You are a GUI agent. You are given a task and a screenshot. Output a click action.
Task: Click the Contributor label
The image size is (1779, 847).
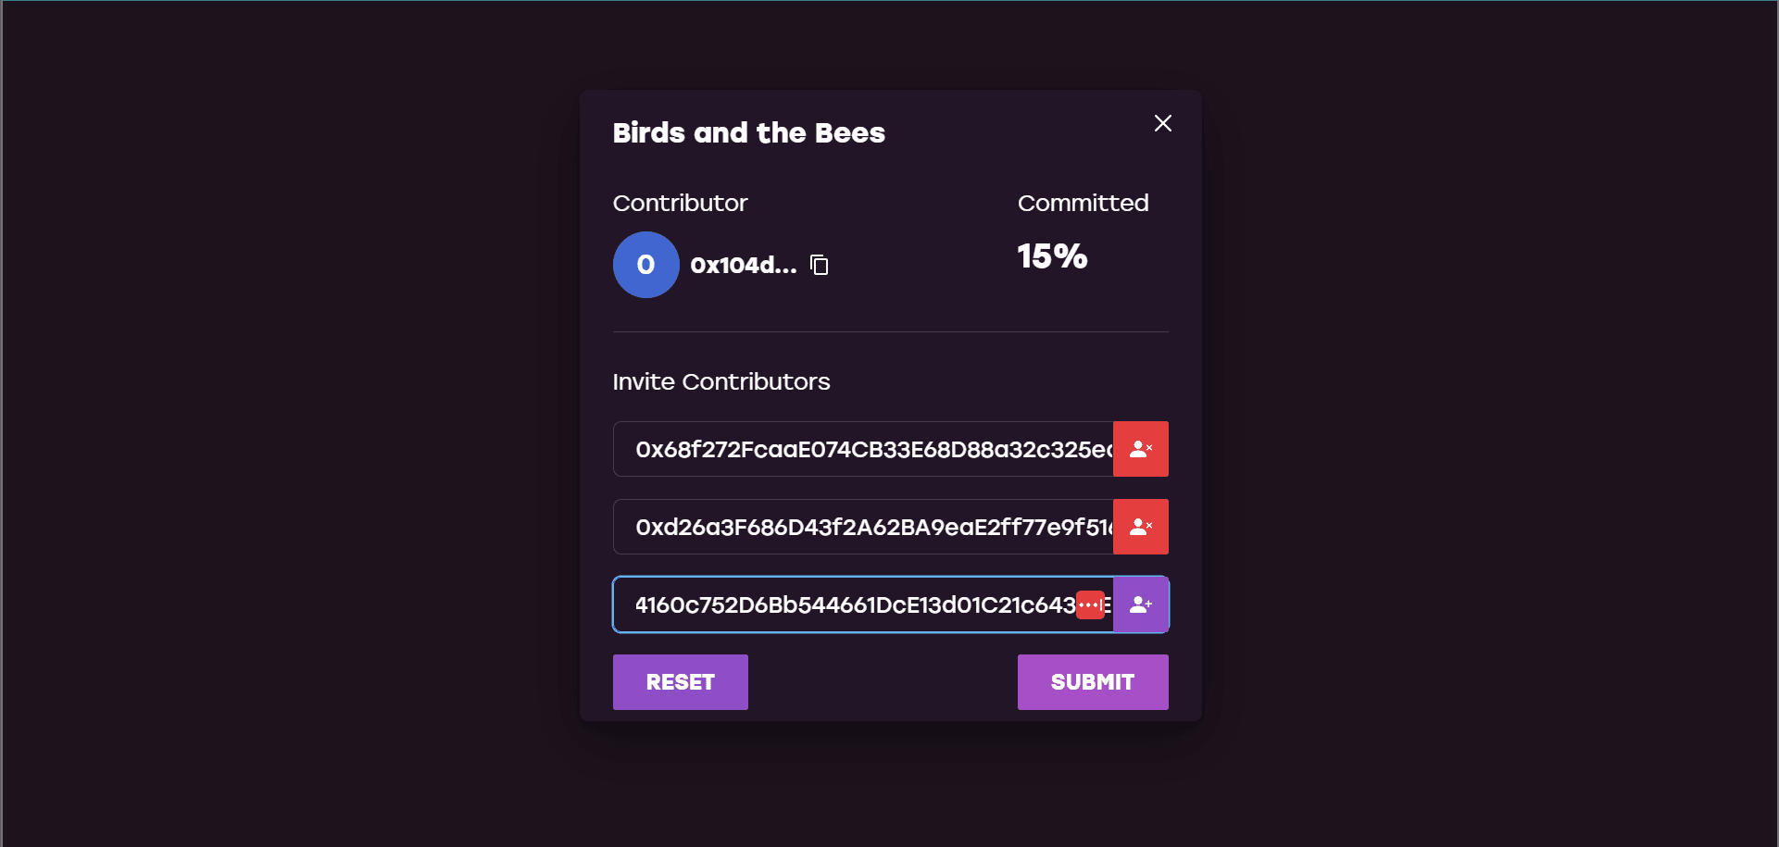(680, 203)
